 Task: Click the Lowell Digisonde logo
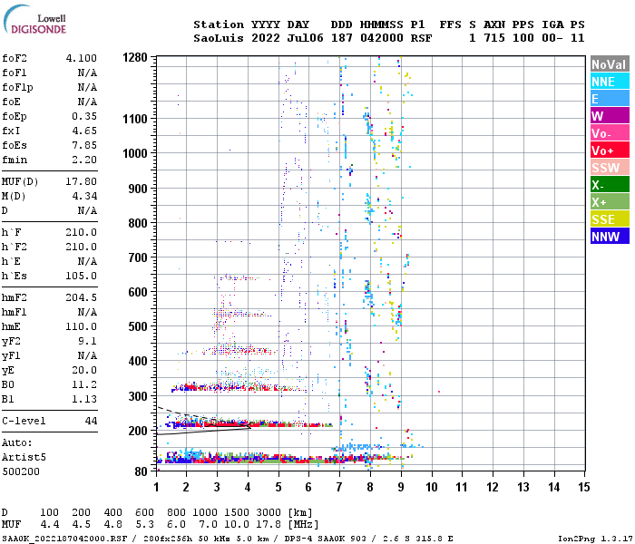coord(34,20)
